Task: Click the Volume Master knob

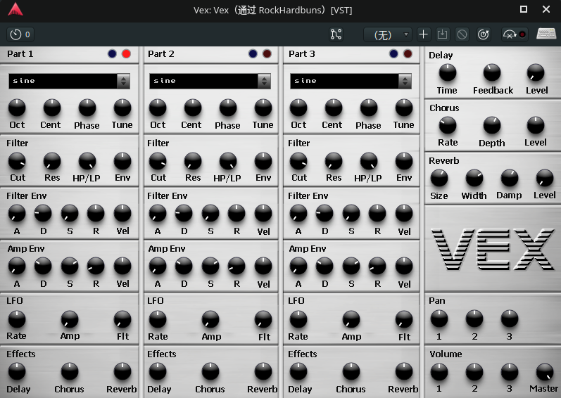Action: [545, 372]
